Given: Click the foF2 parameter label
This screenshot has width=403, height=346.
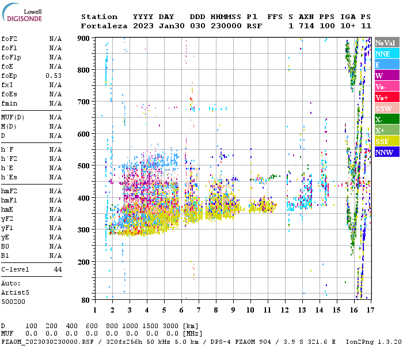Looking at the screenshot, I should click(x=9, y=39).
